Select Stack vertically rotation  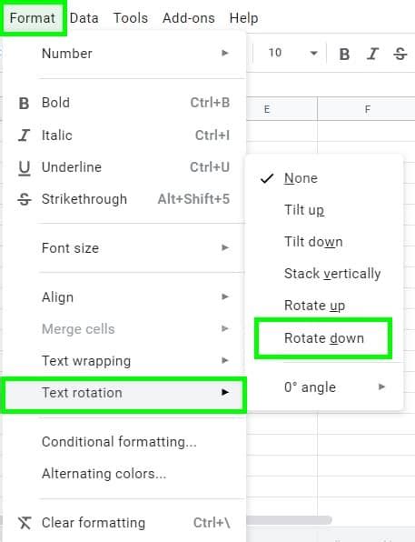point(324,274)
